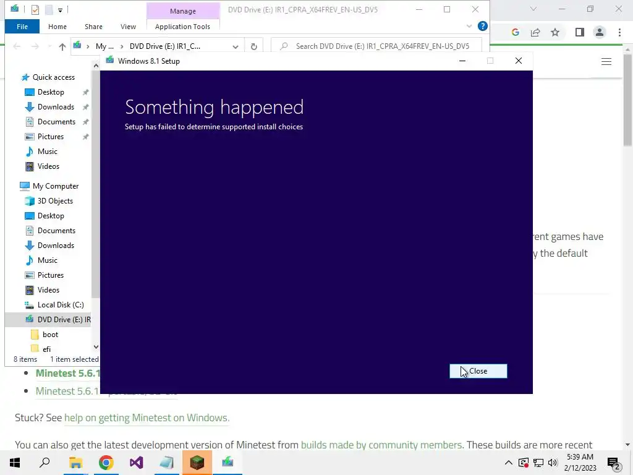Open builds made by community members link
The width and height of the screenshot is (633, 475).
point(381,445)
